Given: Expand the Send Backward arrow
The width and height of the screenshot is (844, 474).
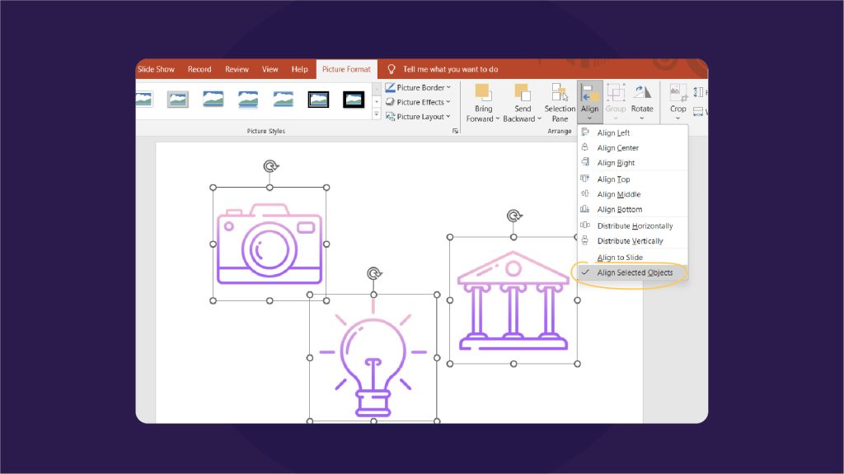Looking at the screenshot, I should (539, 118).
